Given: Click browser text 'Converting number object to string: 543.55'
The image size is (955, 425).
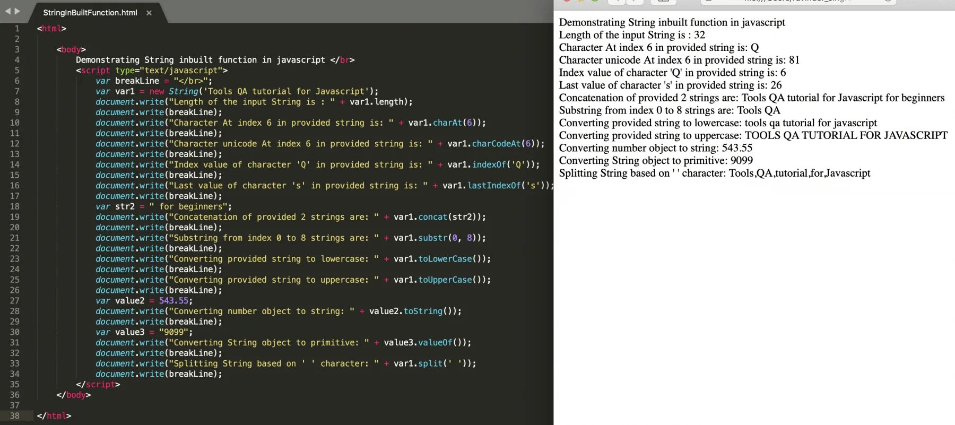Looking at the screenshot, I should [x=656, y=148].
